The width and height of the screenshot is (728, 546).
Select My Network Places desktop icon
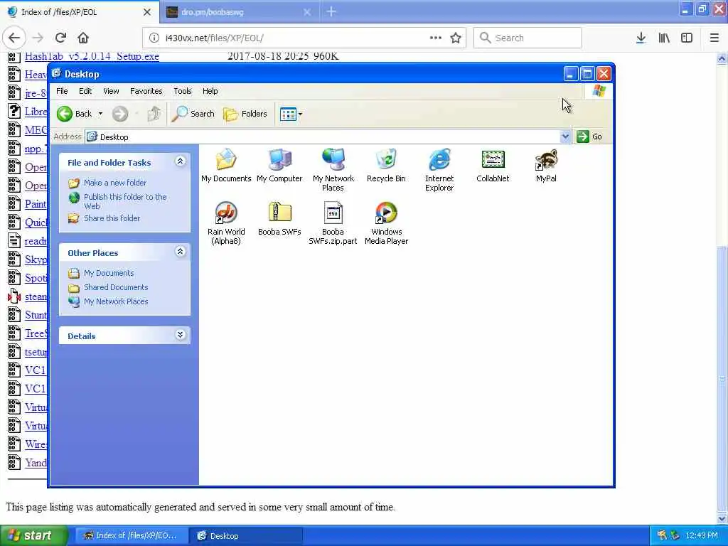333,170
